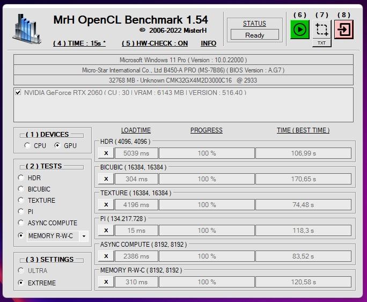367x302 pixels.
Task: Click MEMORY R-W-C progress bar 100 %
Action: (x=207, y=282)
